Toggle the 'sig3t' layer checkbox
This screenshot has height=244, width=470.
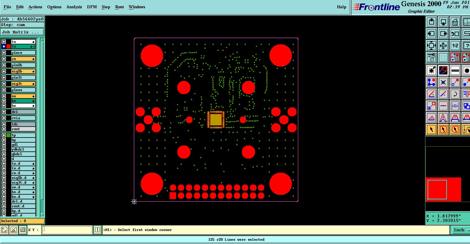[x=4, y=84]
